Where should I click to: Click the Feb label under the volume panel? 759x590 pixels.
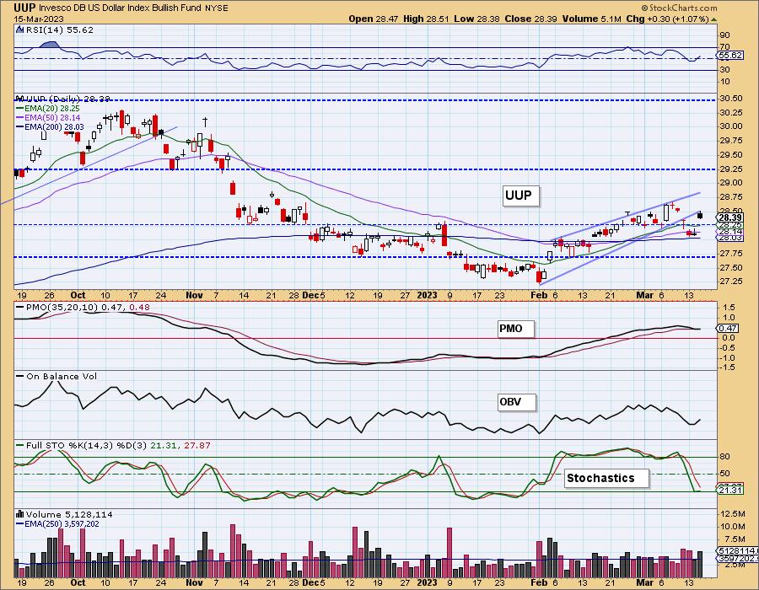point(539,582)
